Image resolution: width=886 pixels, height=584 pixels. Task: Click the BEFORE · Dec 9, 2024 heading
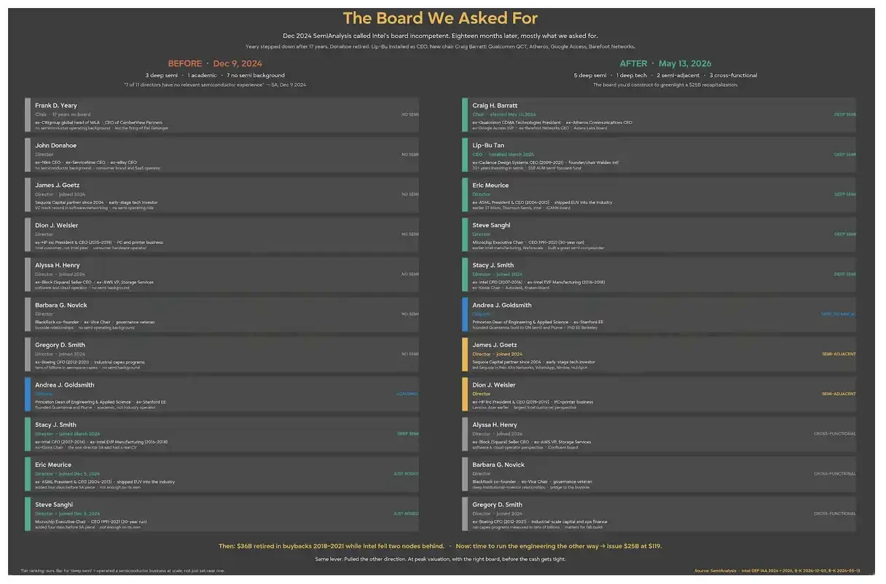tap(215, 64)
